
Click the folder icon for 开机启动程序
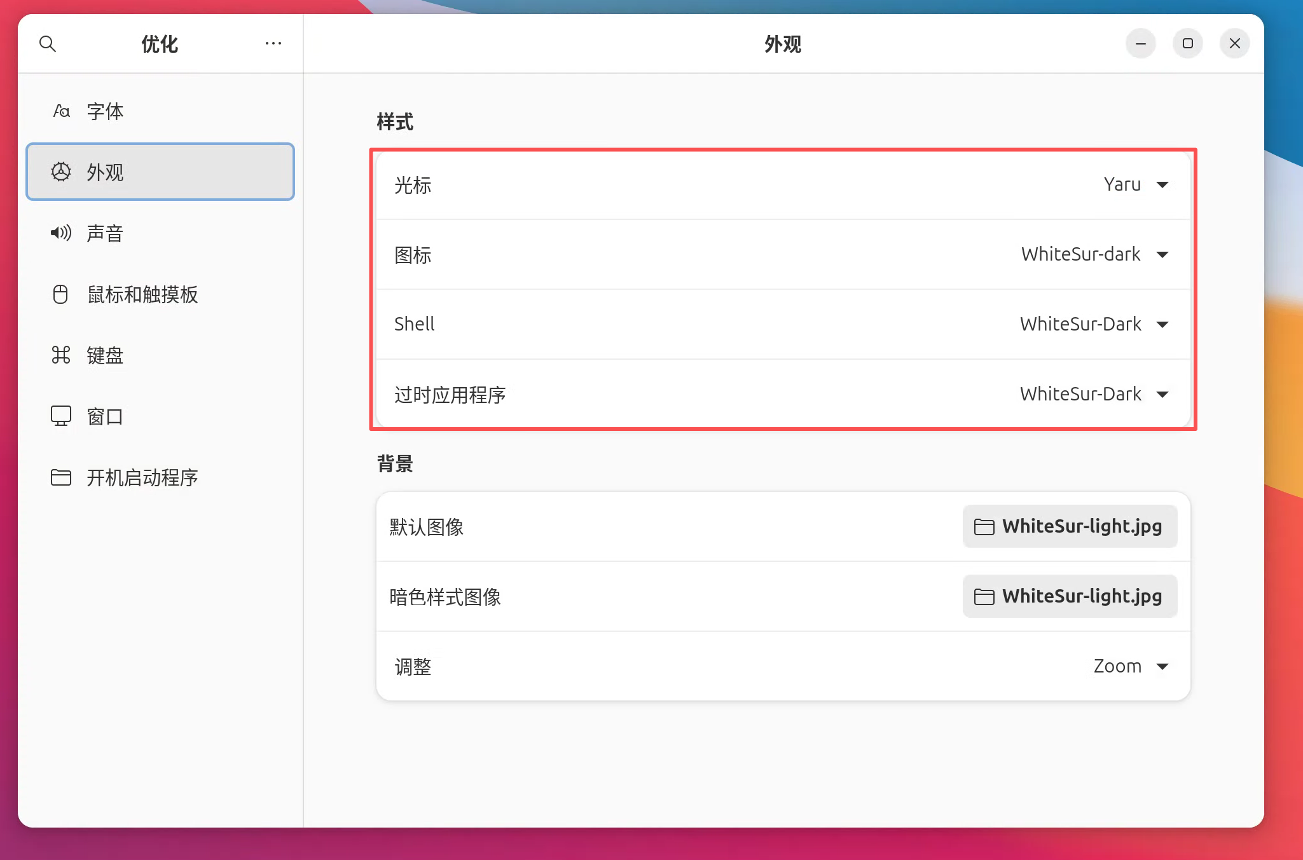[61, 477]
